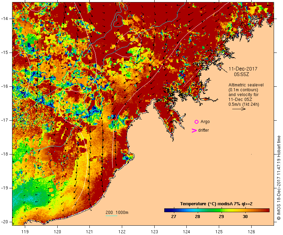Click the temperature color bar
Viewport: 283px width, 235px height.
pos(217,210)
